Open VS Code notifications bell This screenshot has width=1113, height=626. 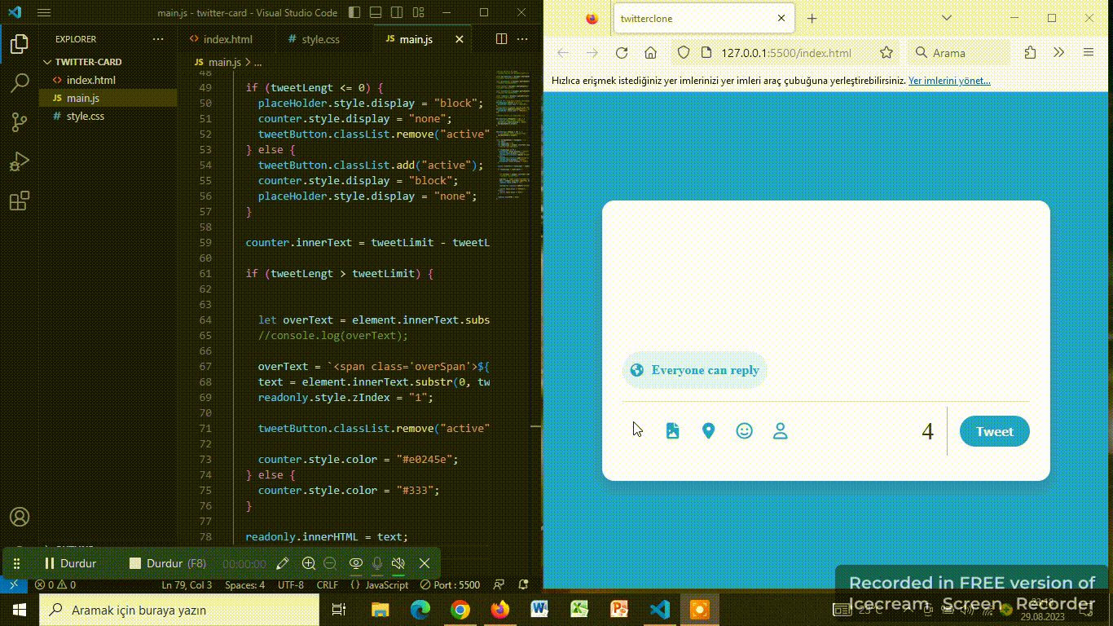coord(524,584)
